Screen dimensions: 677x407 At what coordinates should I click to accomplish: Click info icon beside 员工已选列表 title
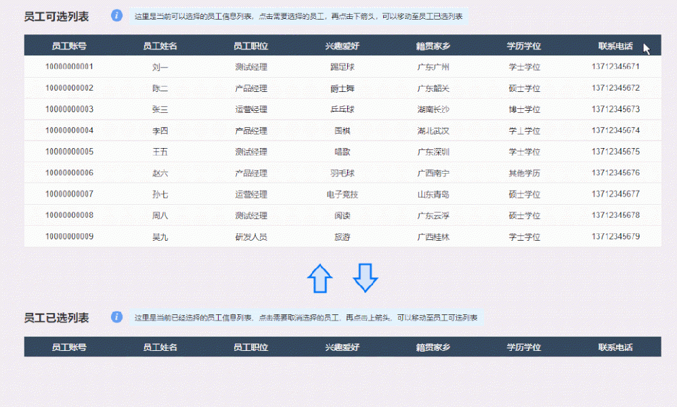pyautogui.click(x=116, y=317)
